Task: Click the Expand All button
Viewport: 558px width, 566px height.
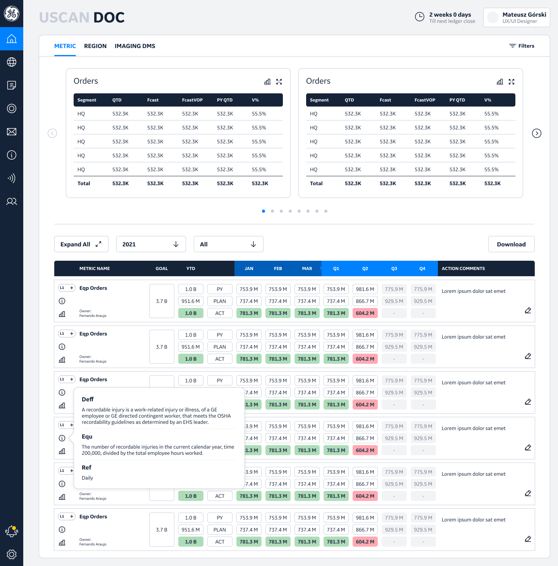Action: 81,244
